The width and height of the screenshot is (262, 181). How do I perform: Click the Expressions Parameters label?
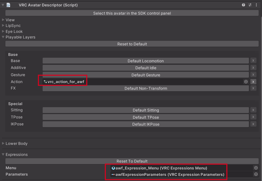click(16, 174)
